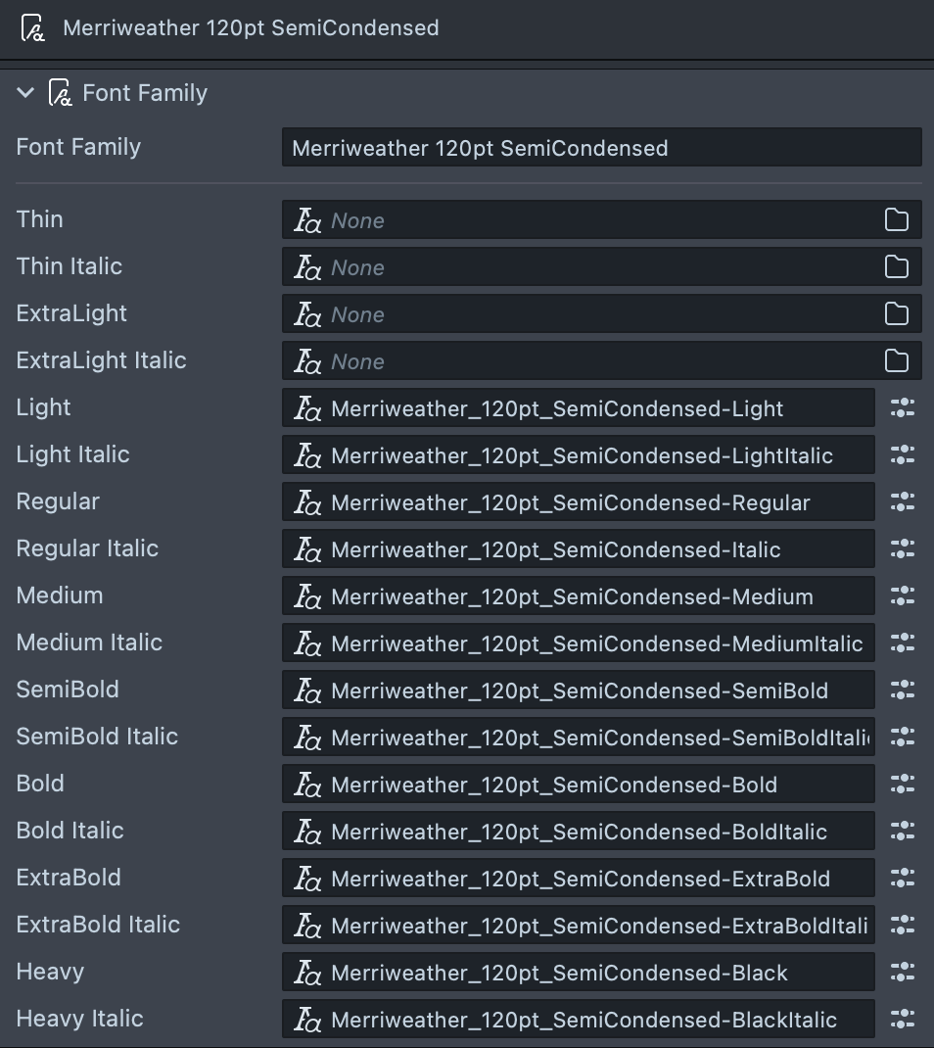Open folder browser for Thin Italic font

[x=896, y=266]
